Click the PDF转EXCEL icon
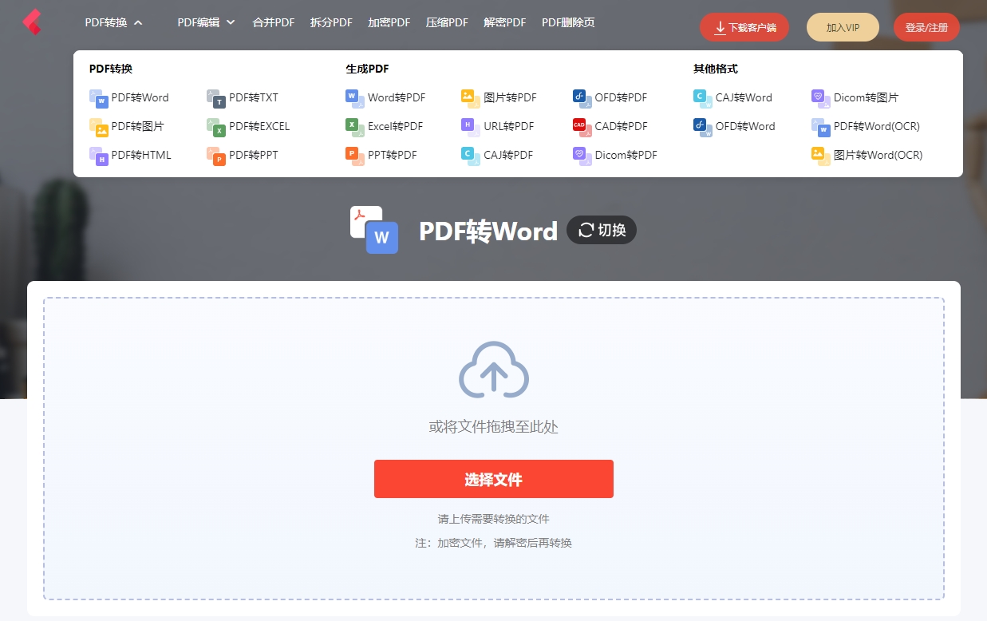The image size is (987, 621). click(215, 127)
